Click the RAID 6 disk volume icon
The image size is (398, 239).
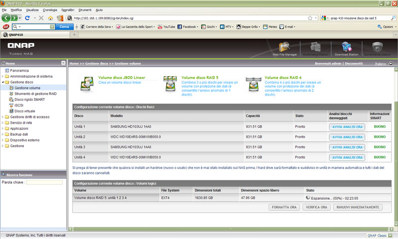pyautogui.click(x=255, y=83)
